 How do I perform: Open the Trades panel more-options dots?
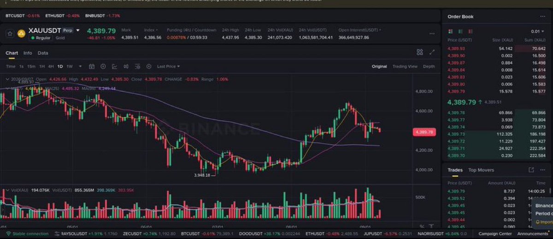[x=542, y=170]
